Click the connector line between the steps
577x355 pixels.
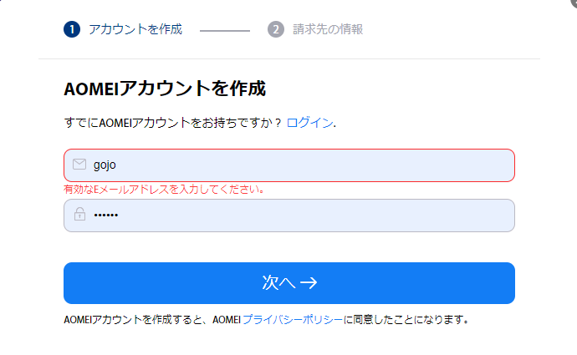[x=224, y=30]
